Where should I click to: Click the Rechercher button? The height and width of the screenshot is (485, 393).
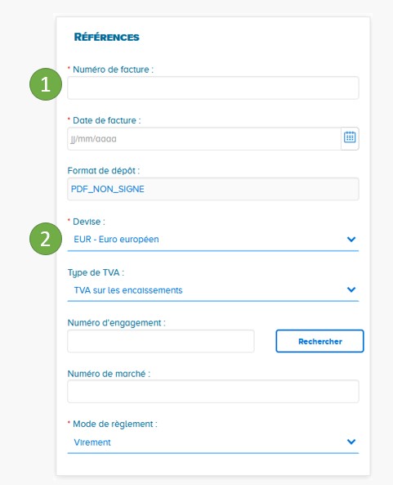319,341
